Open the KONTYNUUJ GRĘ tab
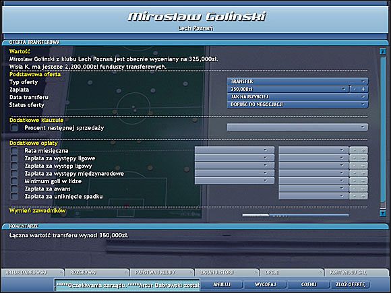Image resolution: width=391 pixels, height=293 pixels. (357, 272)
